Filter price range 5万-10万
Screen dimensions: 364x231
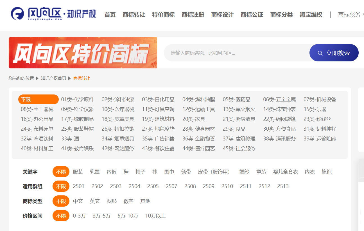tap(128, 216)
